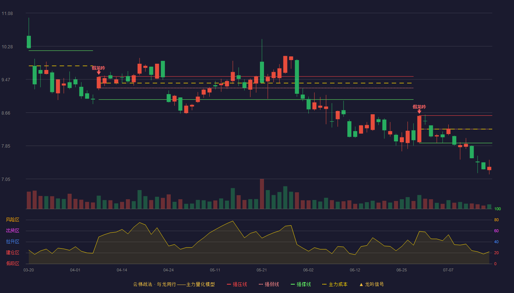Click the 05-21 date axis label
This screenshot has width=514, height=293.
click(262, 270)
